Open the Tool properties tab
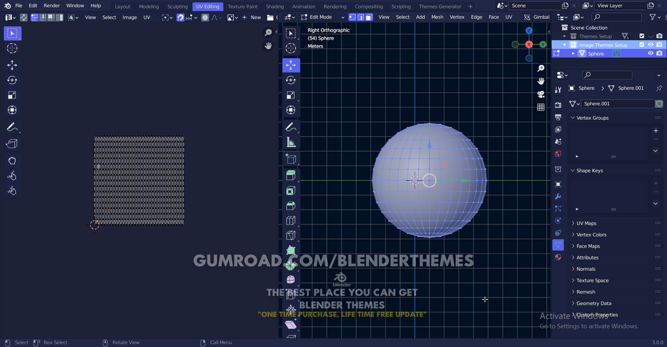Screen dimensions: 667x347 point(558,89)
